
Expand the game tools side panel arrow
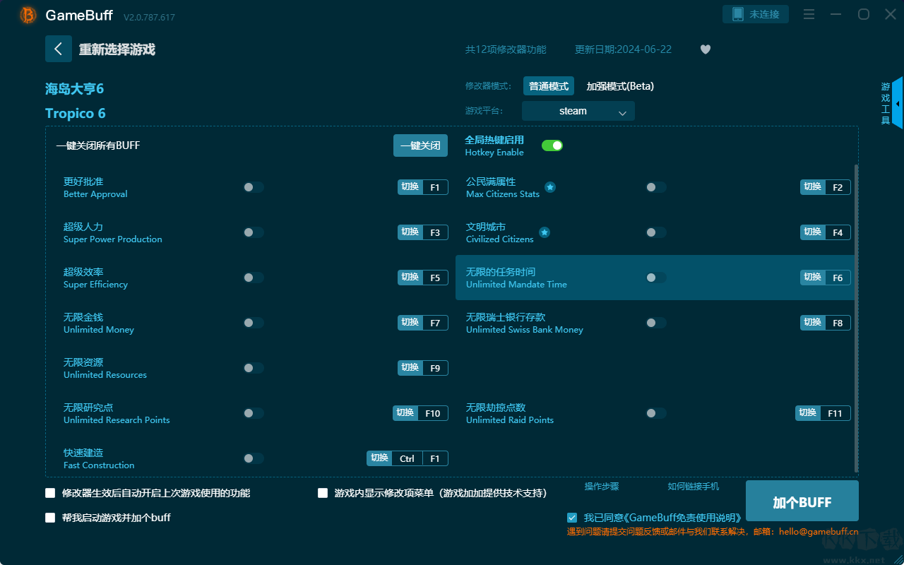coord(897,103)
